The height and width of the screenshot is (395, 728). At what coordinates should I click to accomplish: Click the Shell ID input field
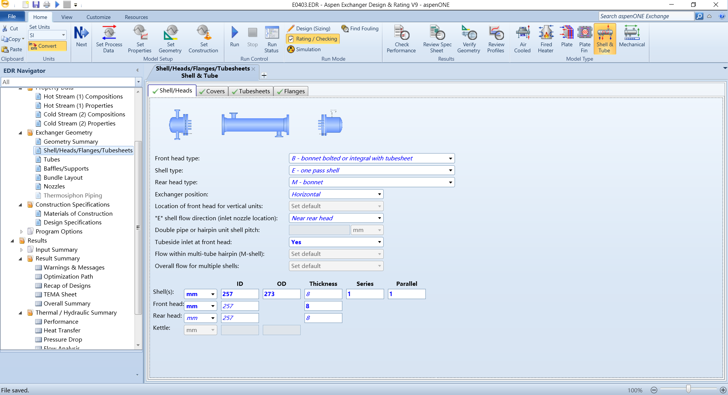coord(240,294)
